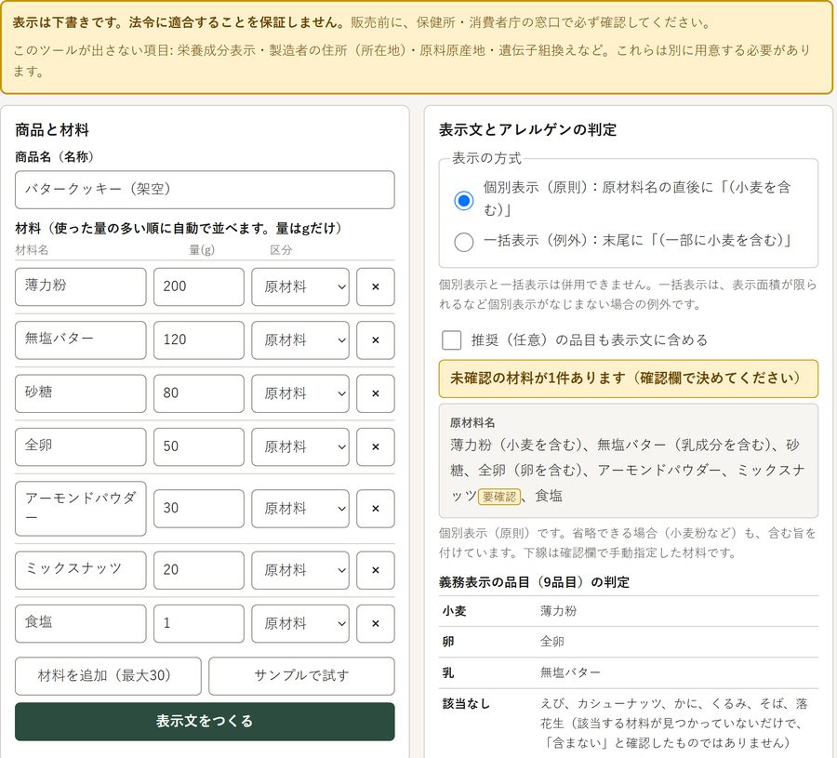
Task: Delete the 全卵 ingredient row
Action: (x=376, y=446)
